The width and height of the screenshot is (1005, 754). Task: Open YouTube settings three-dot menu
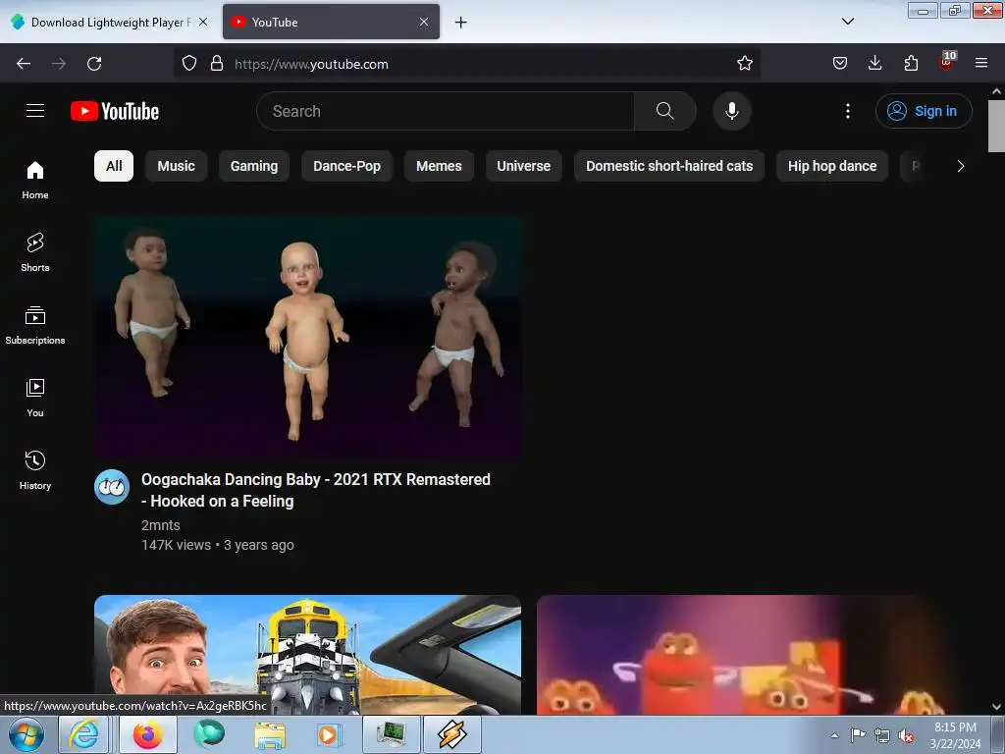[847, 111]
